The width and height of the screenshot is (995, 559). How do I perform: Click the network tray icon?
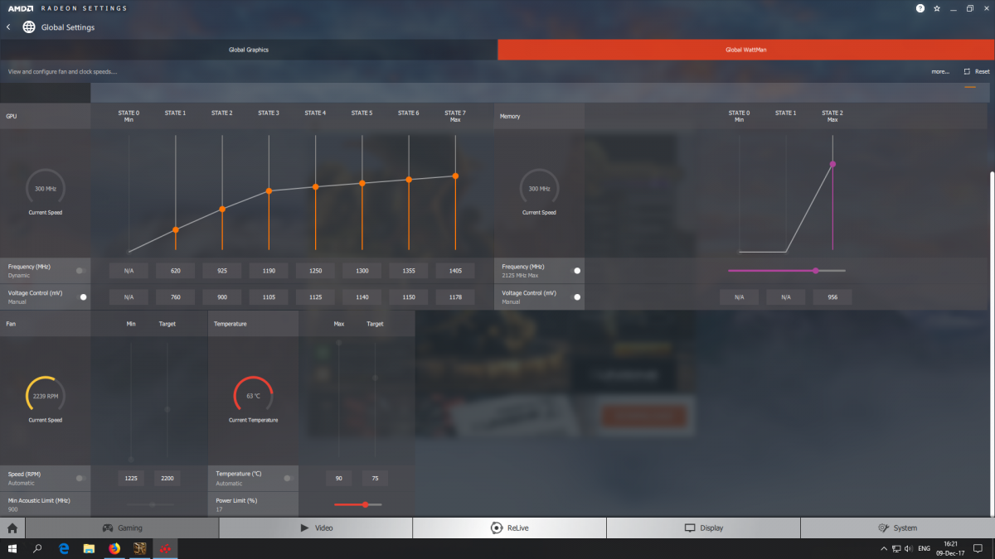tap(895, 548)
